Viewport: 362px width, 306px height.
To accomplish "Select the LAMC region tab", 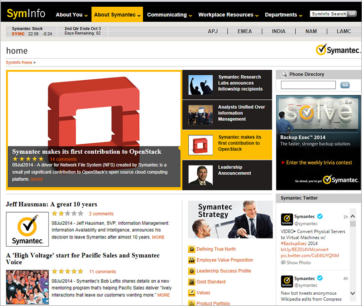I will click(x=343, y=31).
